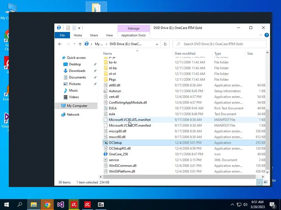Click the Properties icon in quick access toolbar
Viewport: 281px width, 210px height.
[68, 28]
